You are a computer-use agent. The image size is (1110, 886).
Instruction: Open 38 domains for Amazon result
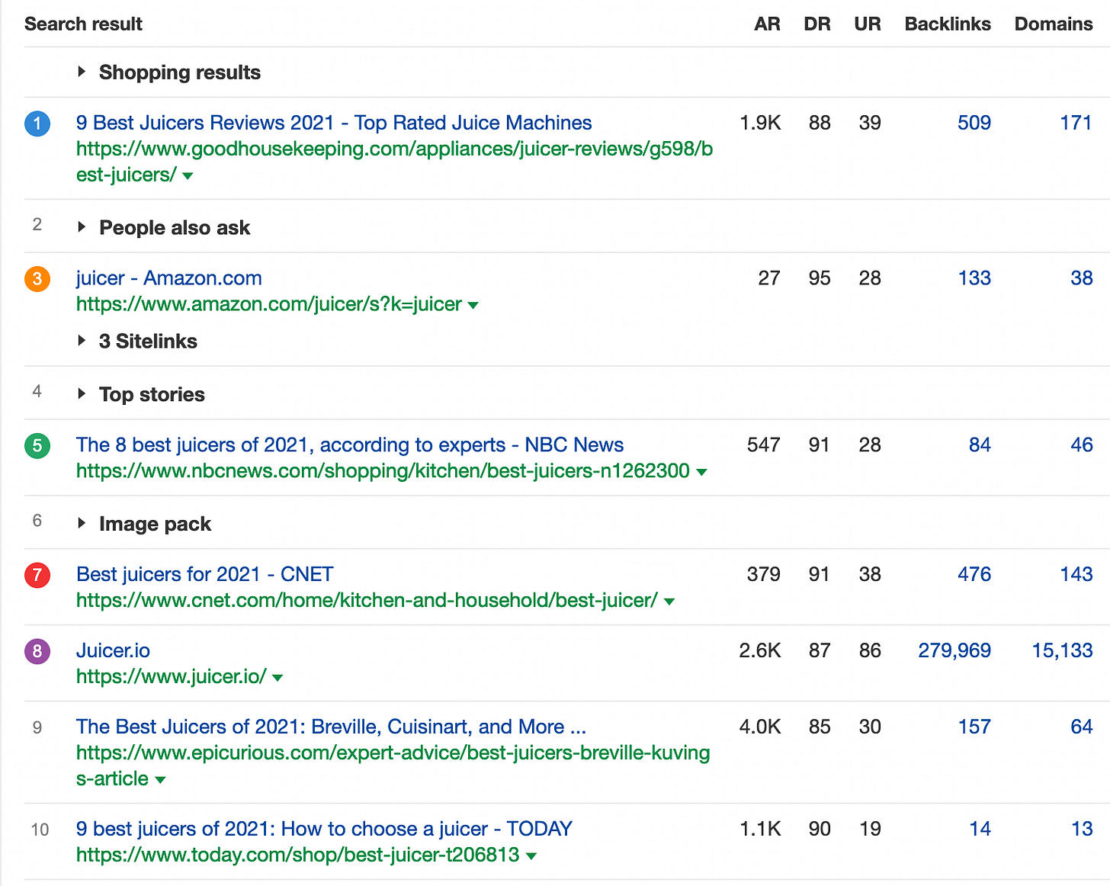pos(1082,278)
